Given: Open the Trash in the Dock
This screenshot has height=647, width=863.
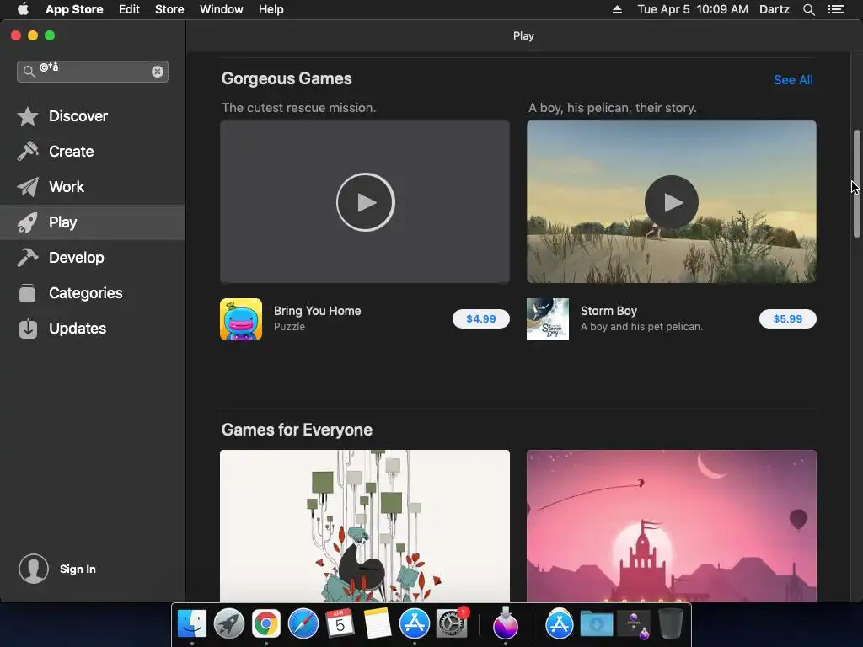Looking at the screenshot, I should coord(670,624).
